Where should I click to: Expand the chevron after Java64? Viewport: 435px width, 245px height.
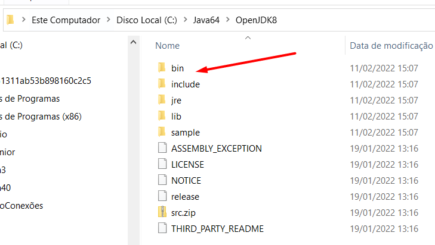tap(228, 20)
